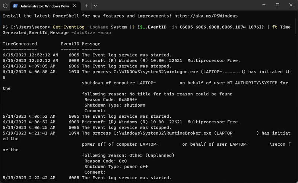The image size is (298, 183).
Task: Open a new tab with plus icon
Action: (x=87, y=6)
